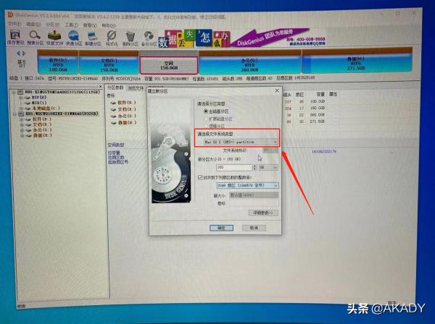Open the 2048 sectors alignment dropdown
This screenshot has height=324, width=435.
click(x=247, y=185)
